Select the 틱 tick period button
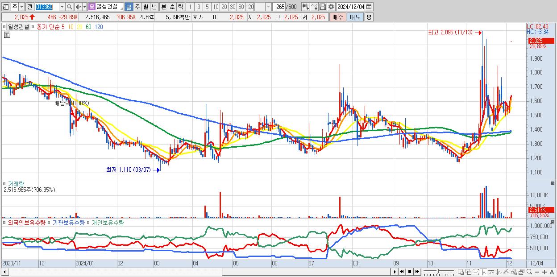The image size is (557, 277). pos(180,7)
